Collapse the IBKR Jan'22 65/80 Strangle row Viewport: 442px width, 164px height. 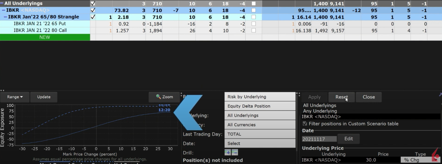click(6, 17)
